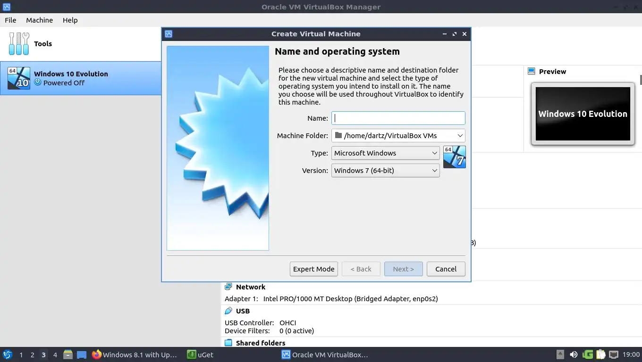Select the Tools label in the sidebar
This screenshot has width=642, height=362.
point(43,43)
